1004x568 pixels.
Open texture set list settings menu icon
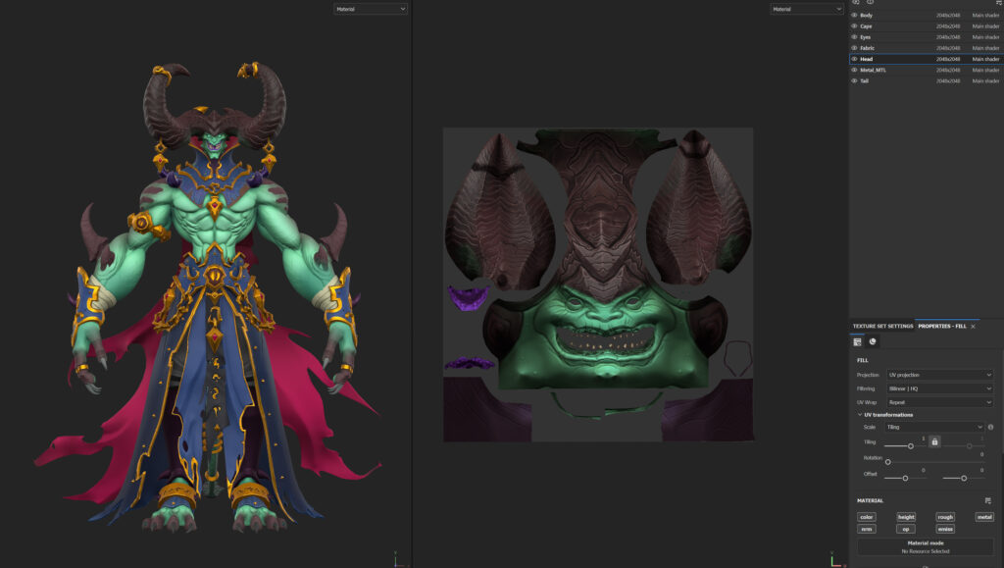click(x=998, y=3)
